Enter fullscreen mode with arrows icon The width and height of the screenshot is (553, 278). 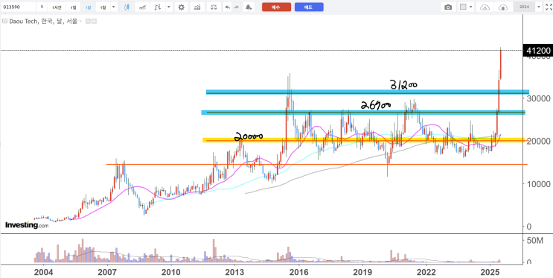tap(549, 7)
